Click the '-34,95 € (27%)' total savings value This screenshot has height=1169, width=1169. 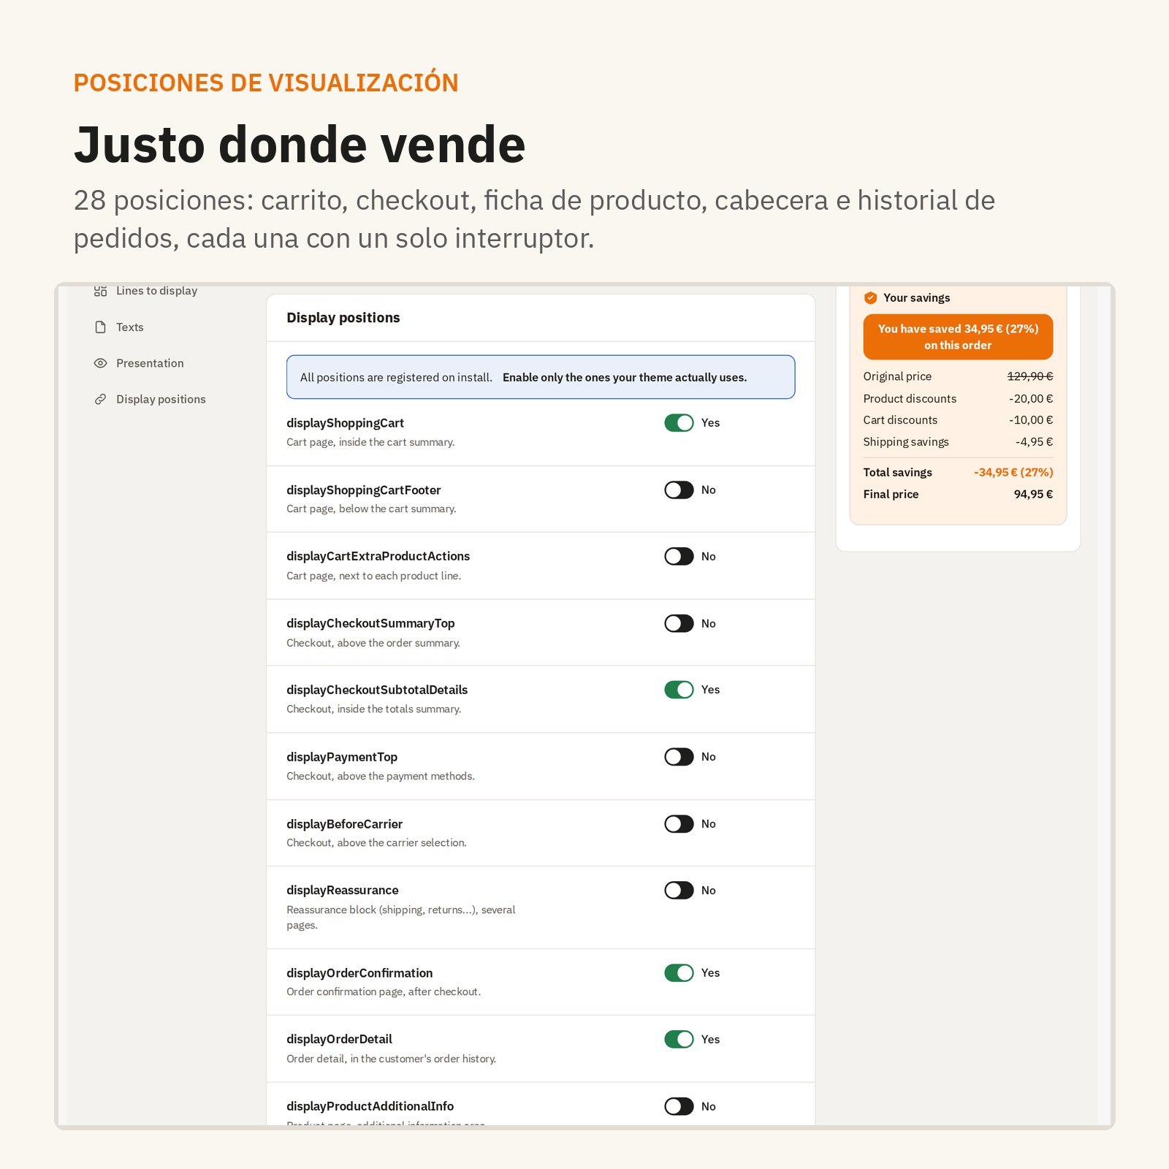pyautogui.click(x=1013, y=473)
